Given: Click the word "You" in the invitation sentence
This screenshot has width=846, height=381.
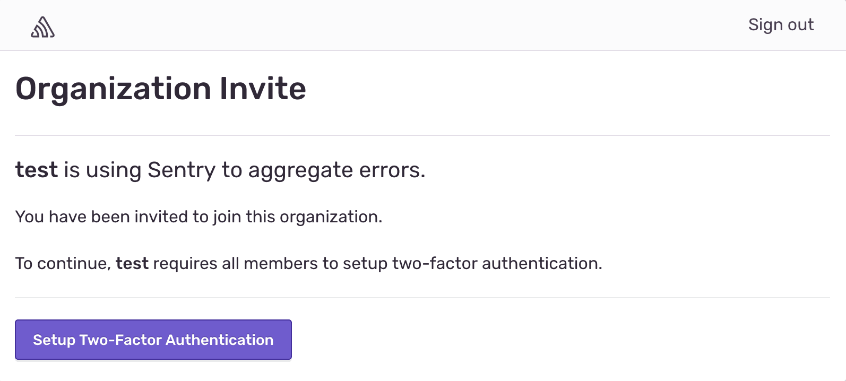Looking at the screenshot, I should pyautogui.click(x=30, y=217).
